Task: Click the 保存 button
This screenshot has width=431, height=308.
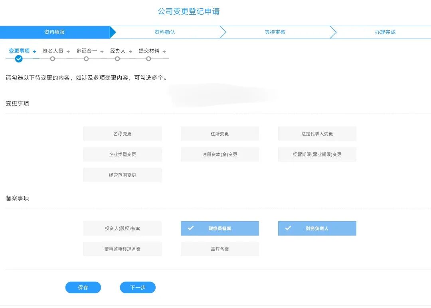Action: coord(83,287)
